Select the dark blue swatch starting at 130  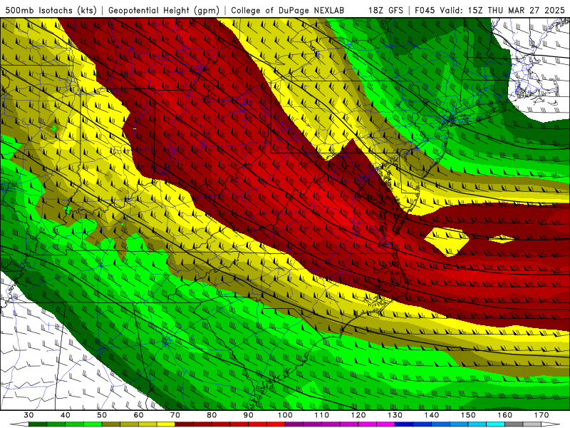[x=404, y=424]
